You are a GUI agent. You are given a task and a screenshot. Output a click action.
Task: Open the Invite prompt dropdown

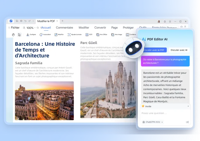[x=188, y=106]
